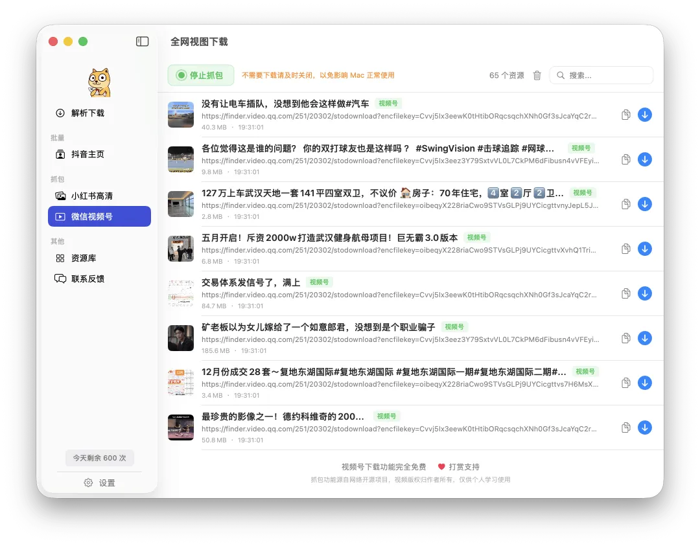Select title 交易体系发信号了，满上
Screen dimensions: 700x546
click(x=251, y=282)
